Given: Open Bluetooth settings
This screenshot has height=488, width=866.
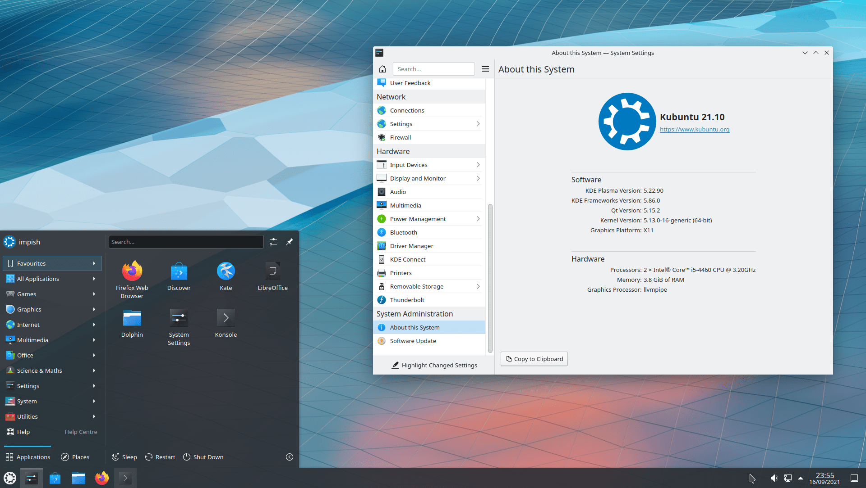Looking at the screenshot, I should 403,232.
